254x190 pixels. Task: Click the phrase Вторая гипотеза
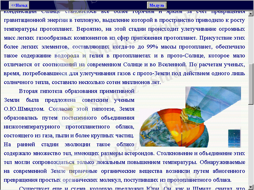pos(41,91)
